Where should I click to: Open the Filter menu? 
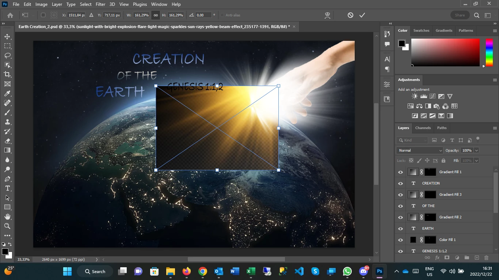(100, 4)
